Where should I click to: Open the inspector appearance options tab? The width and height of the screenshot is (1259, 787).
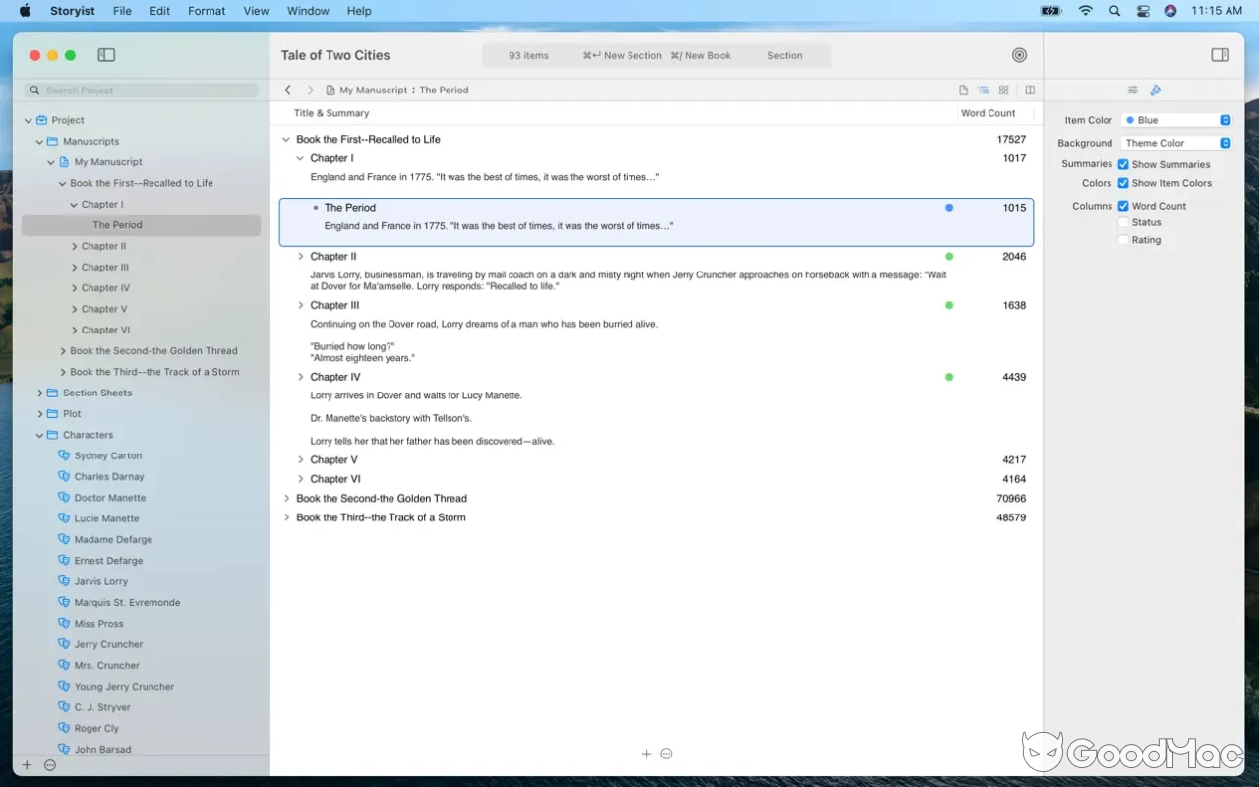pyautogui.click(x=1133, y=90)
